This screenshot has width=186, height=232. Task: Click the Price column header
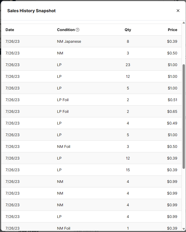coord(172,30)
